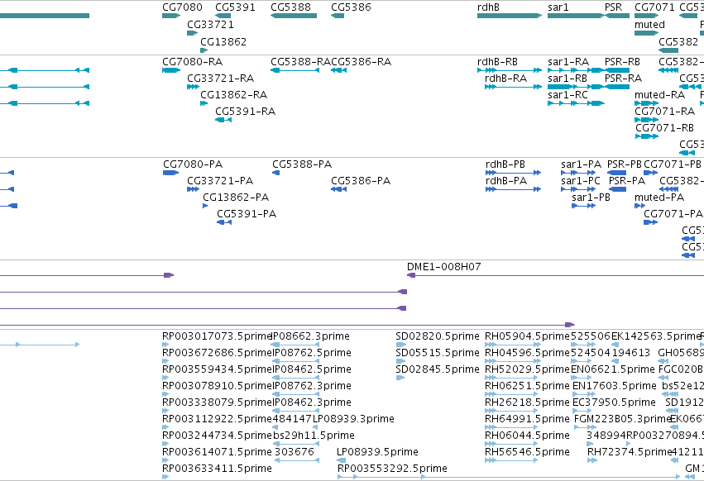The height and width of the screenshot is (481, 704).
Task: Open transcript CG33721-RA
Action: (x=220, y=78)
